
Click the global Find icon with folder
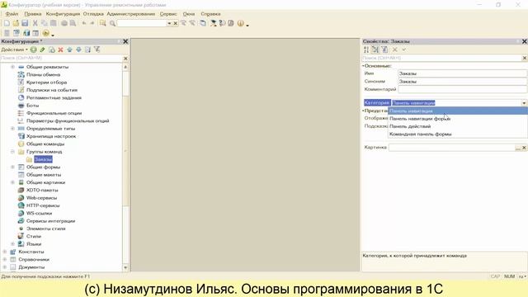click(102, 23)
